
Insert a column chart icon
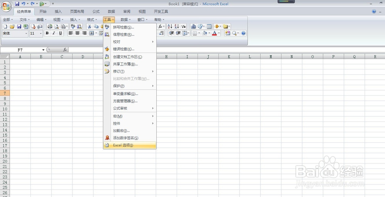click(x=194, y=27)
